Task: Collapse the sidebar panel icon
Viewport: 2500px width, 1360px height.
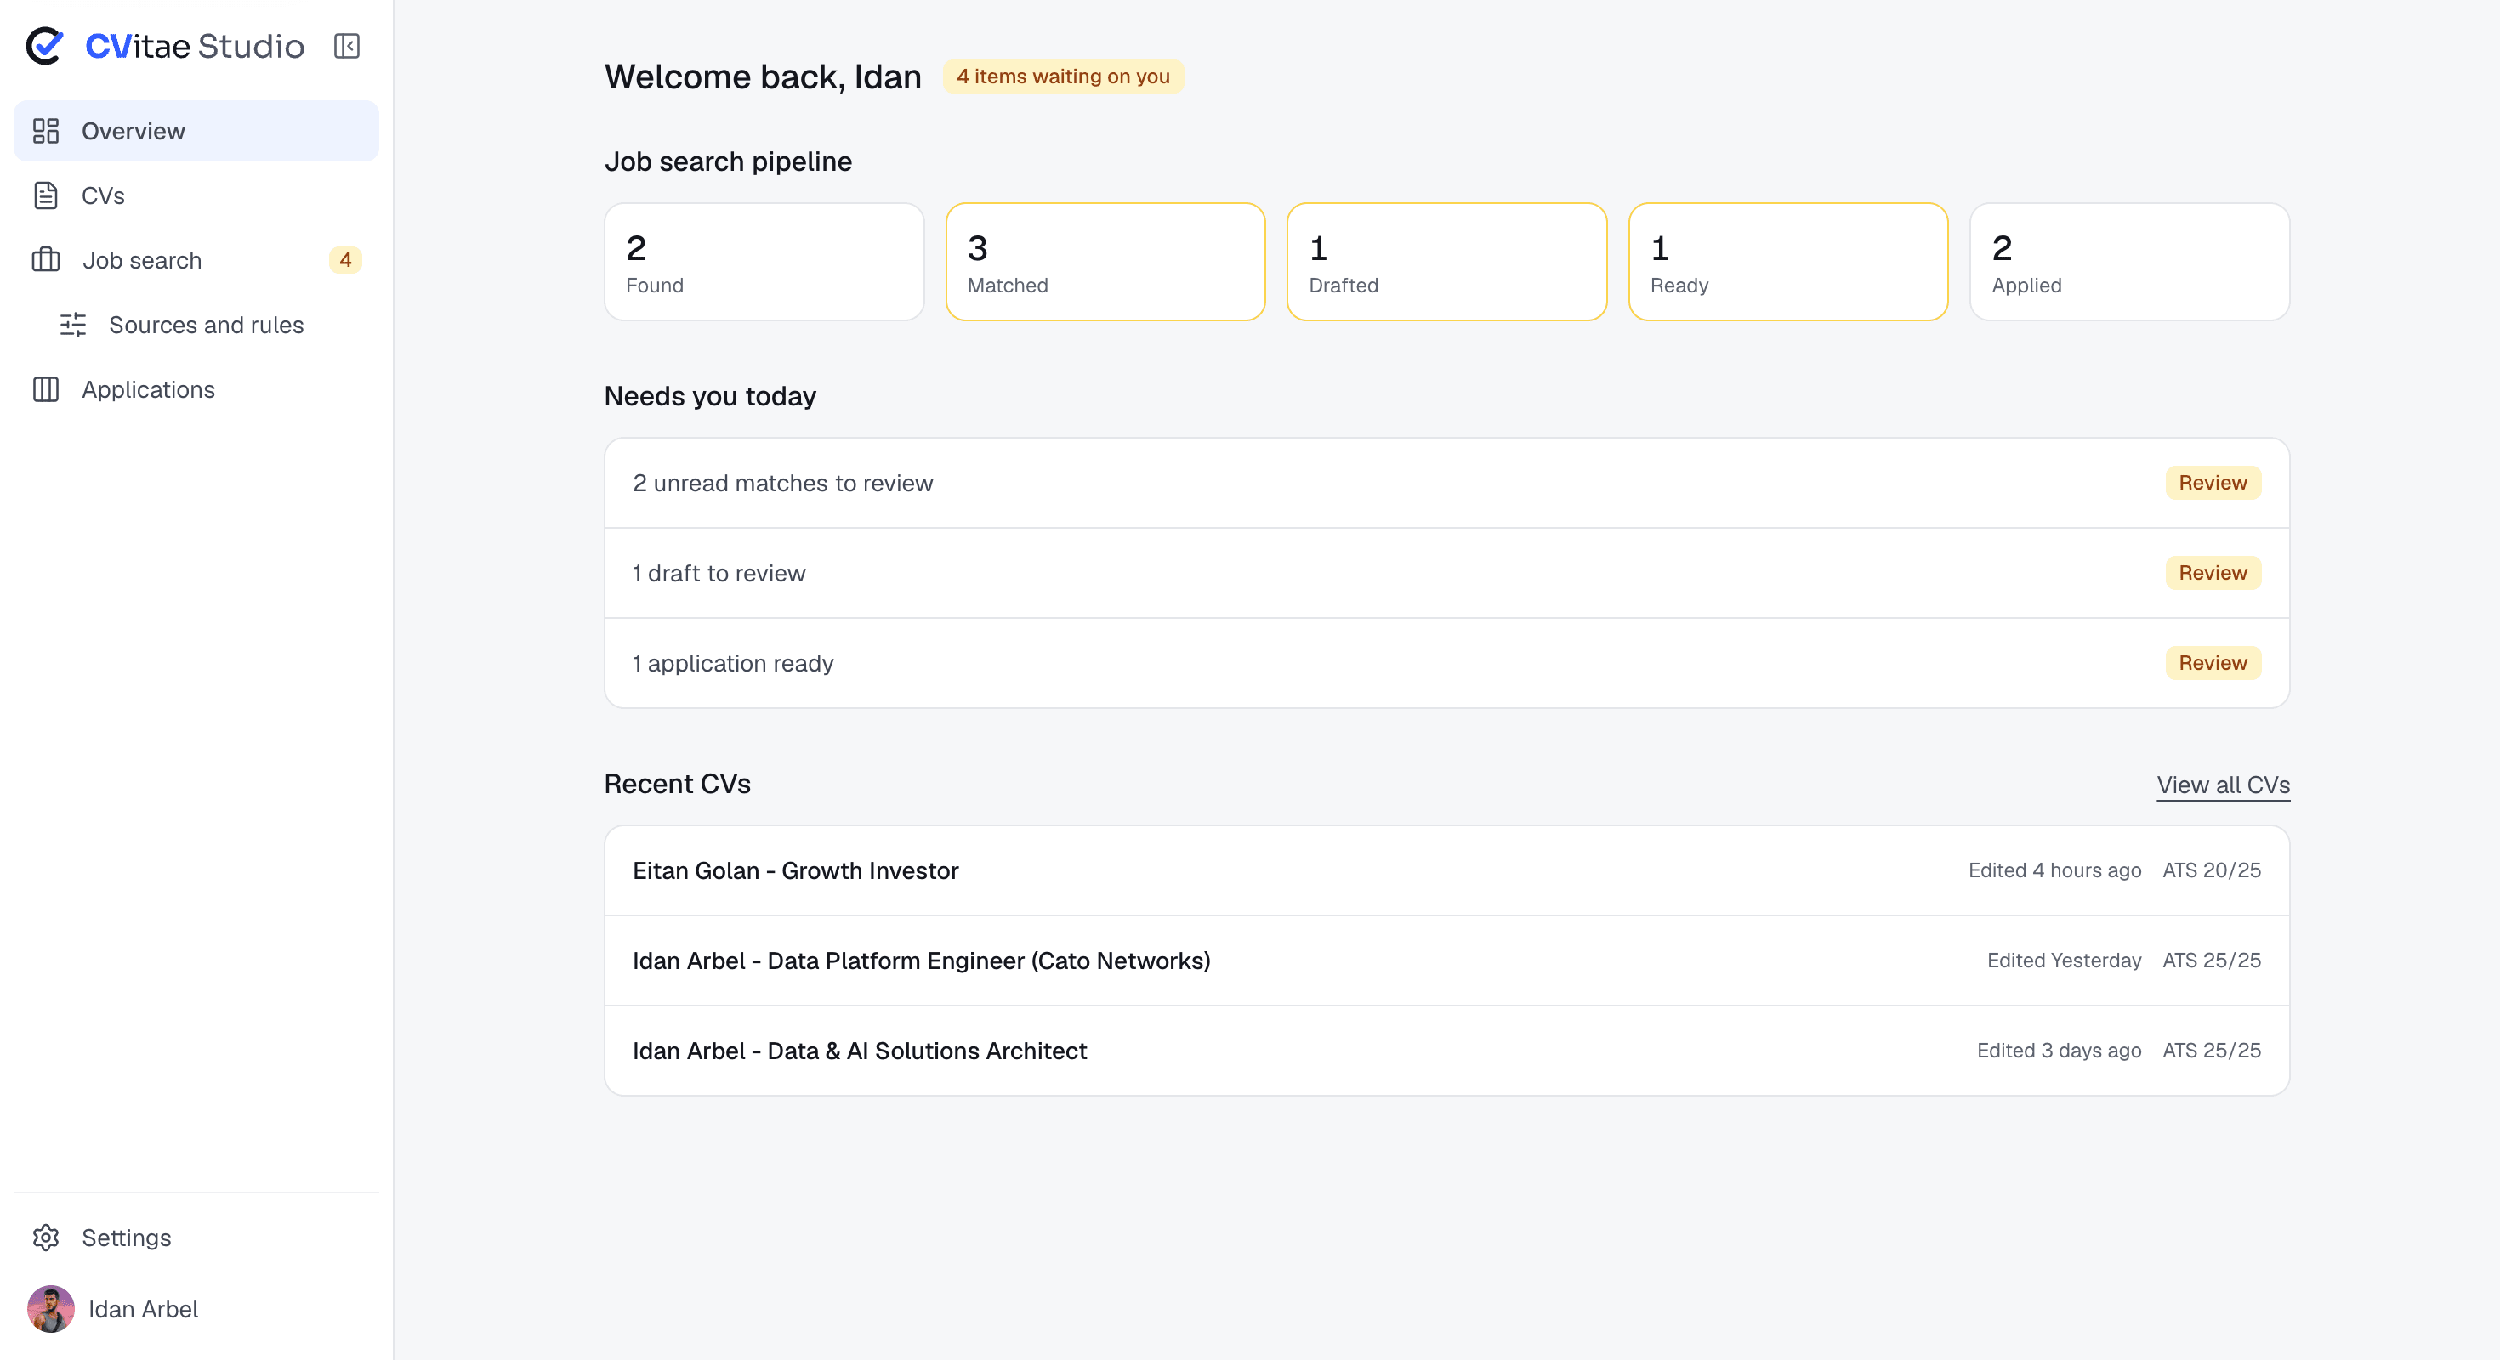Action: [x=346, y=46]
